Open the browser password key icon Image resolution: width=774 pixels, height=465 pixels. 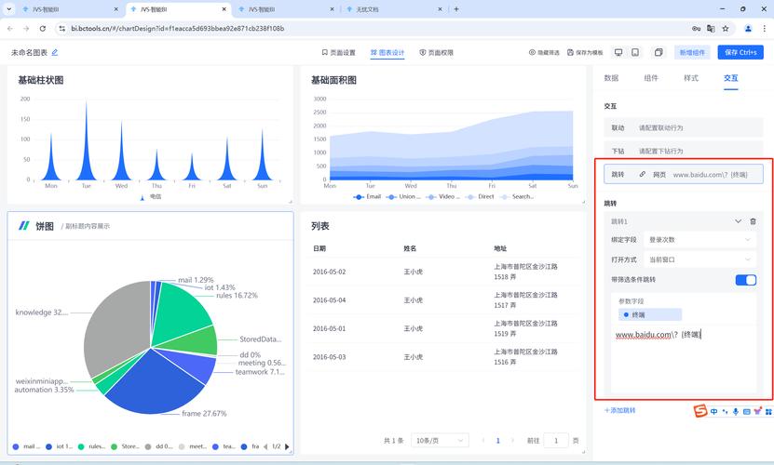tap(696, 29)
